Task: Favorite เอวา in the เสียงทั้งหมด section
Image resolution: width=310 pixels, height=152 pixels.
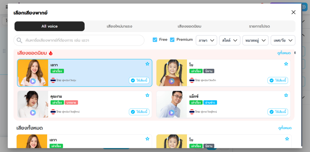Action: click(x=147, y=139)
